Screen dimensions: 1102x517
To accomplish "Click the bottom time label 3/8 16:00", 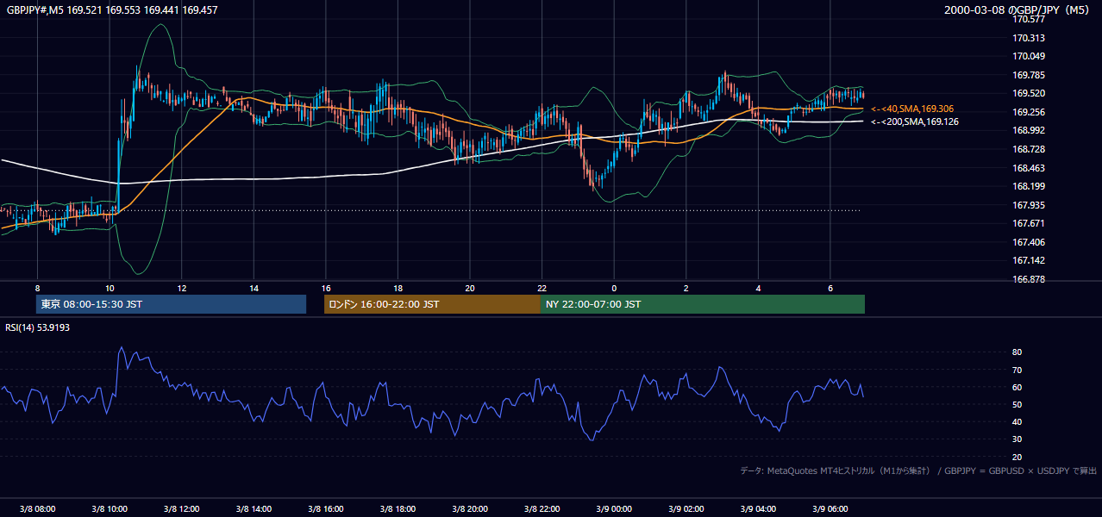I will tap(325, 508).
